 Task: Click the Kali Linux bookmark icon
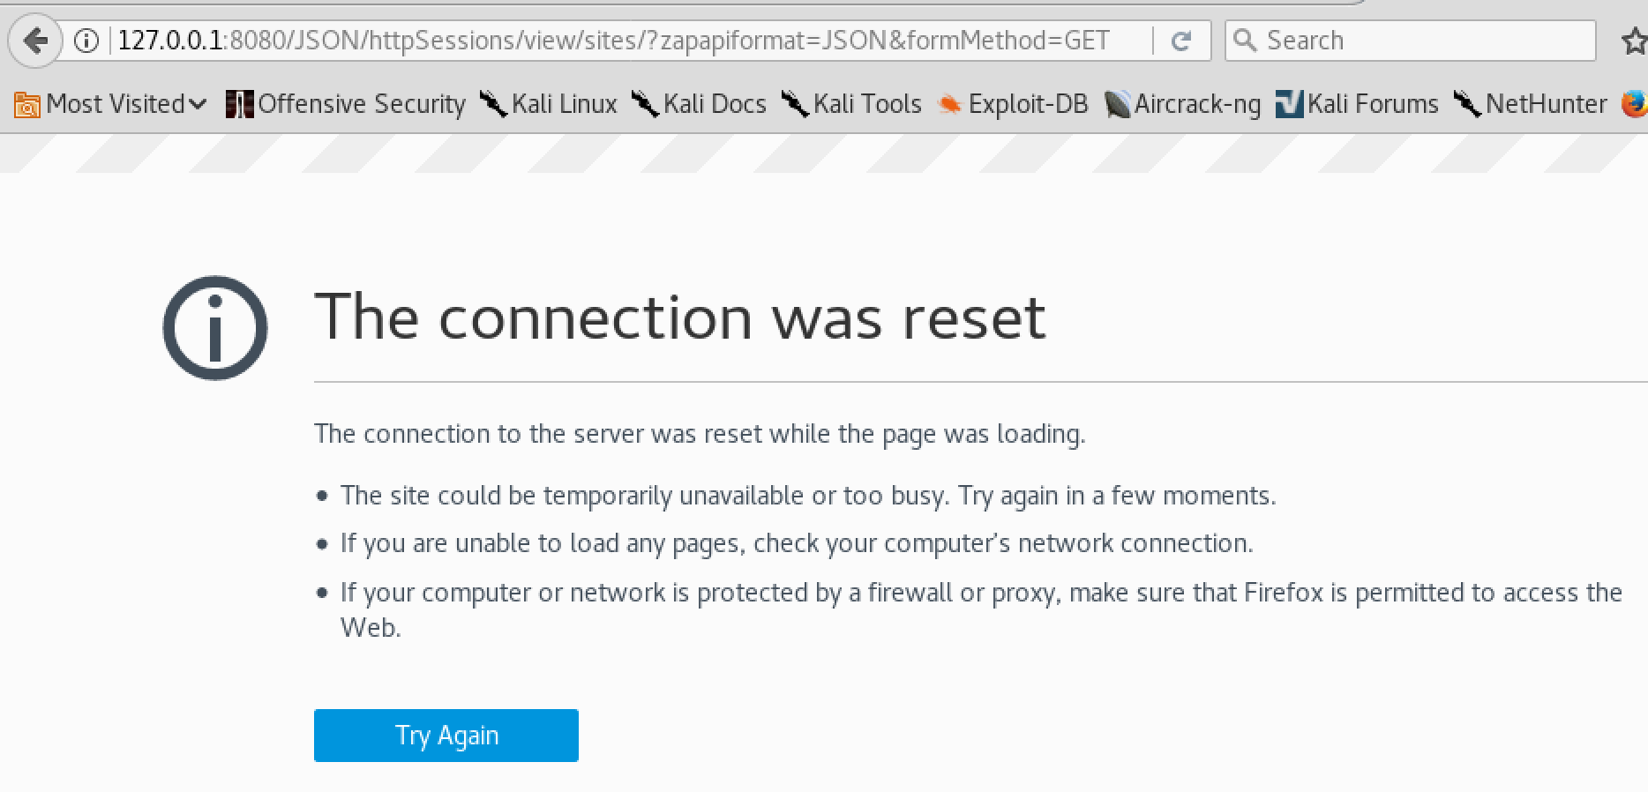tap(492, 103)
